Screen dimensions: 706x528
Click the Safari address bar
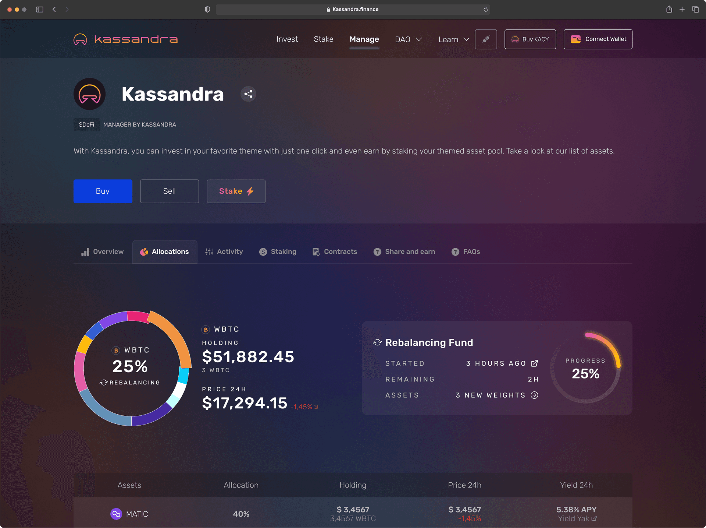point(352,9)
